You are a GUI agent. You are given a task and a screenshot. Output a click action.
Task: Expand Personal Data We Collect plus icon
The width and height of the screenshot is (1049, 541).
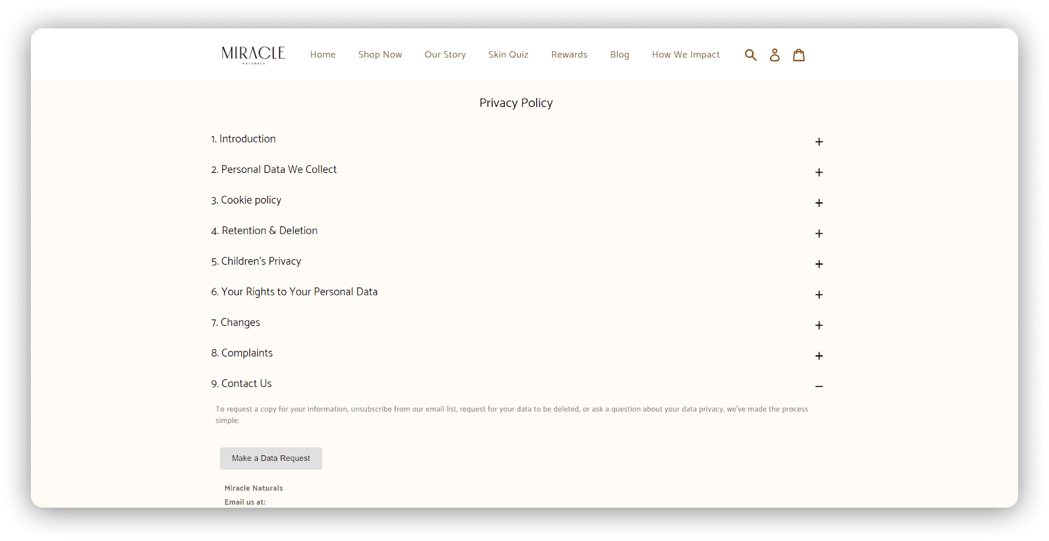click(x=819, y=173)
